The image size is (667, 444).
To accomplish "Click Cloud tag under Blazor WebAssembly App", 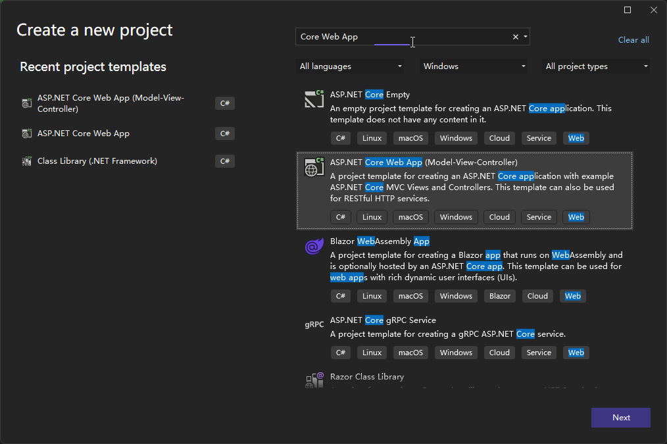I will pos(537,296).
